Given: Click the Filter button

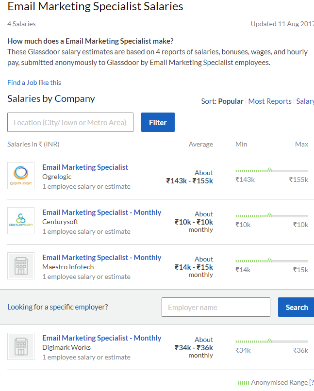Looking at the screenshot, I should tap(158, 122).
